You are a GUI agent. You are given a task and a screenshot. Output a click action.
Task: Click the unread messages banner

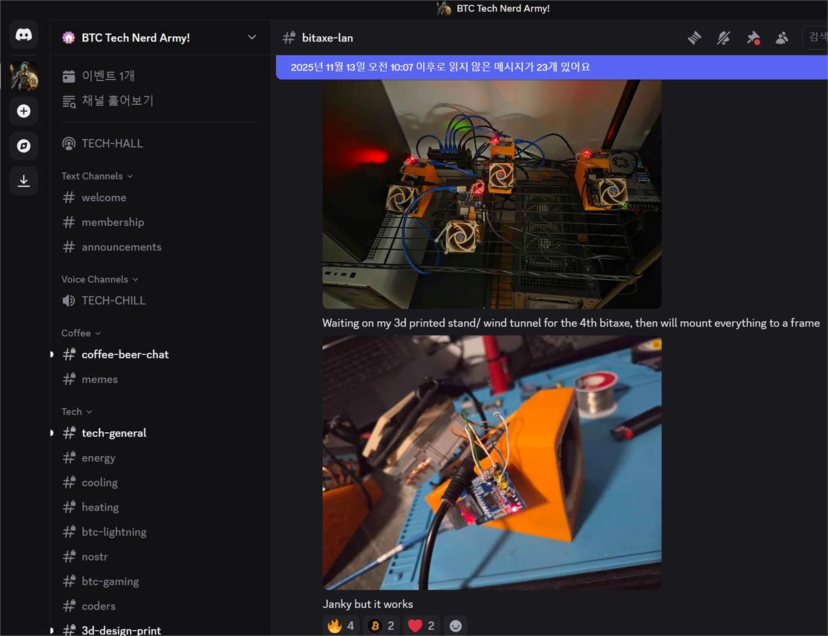pyautogui.click(x=552, y=67)
